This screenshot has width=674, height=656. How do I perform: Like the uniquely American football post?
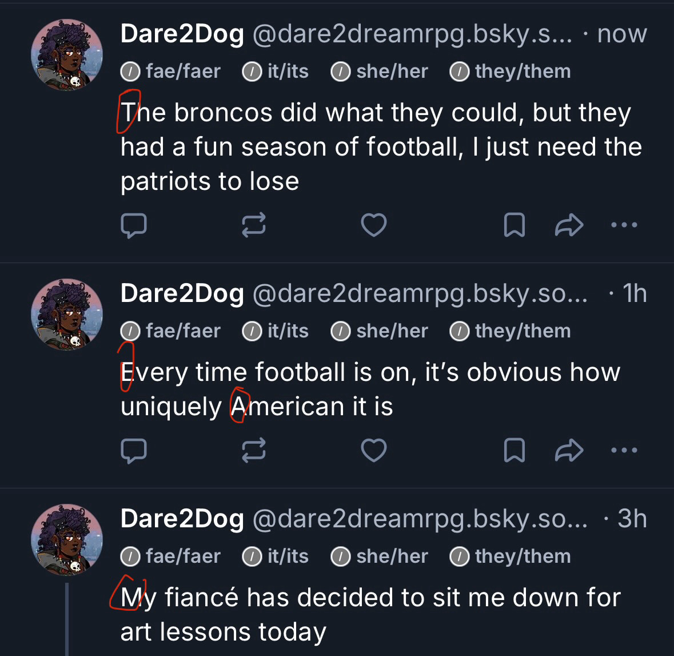(374, 451)
